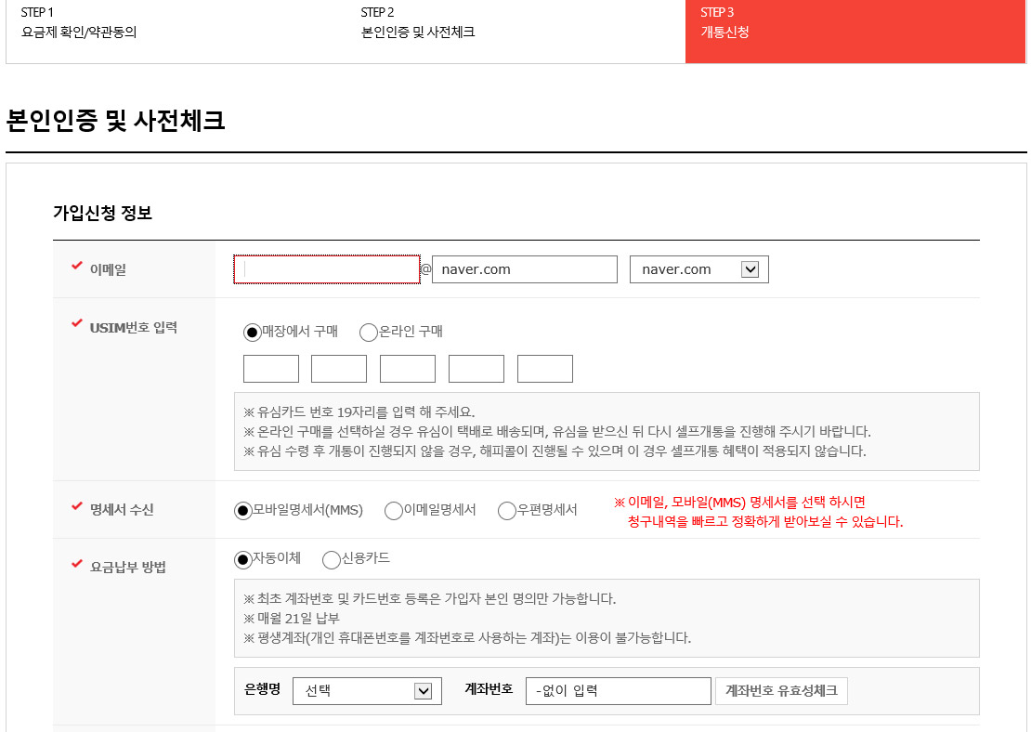This screenshot has height=732, width=1031.
Task: Open the 은행명 선택 dropdown
Action: 367,691
